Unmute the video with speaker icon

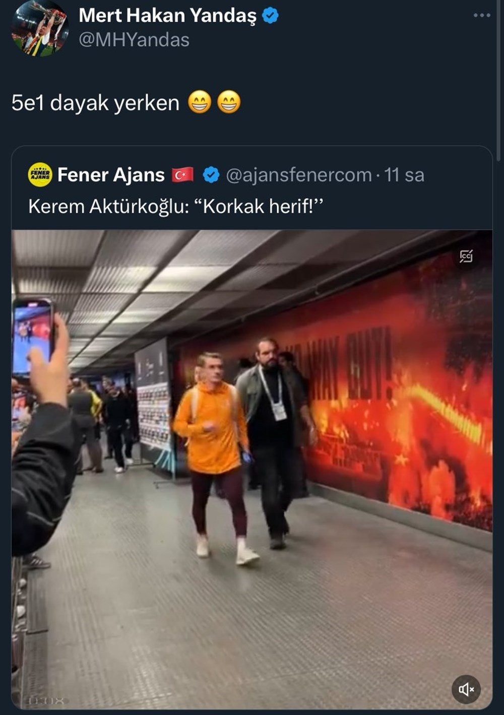click(x=466, y=689)
